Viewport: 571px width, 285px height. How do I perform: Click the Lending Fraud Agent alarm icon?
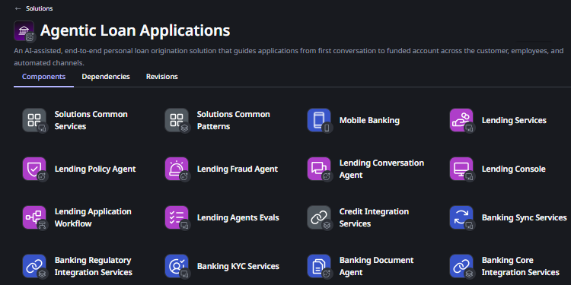pyautogui.click(x=177, y=169)
